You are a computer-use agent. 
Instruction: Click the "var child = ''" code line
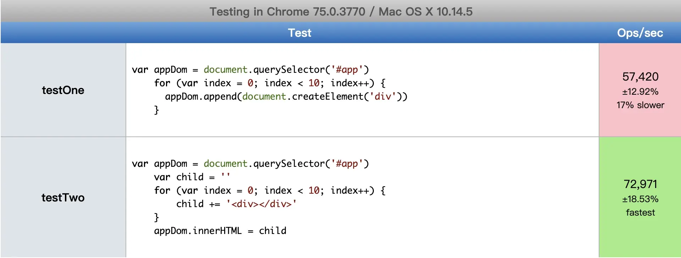pos(192,177)
